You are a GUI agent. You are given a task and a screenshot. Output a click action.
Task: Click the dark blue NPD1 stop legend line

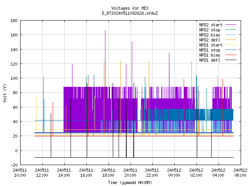[231, 50]
